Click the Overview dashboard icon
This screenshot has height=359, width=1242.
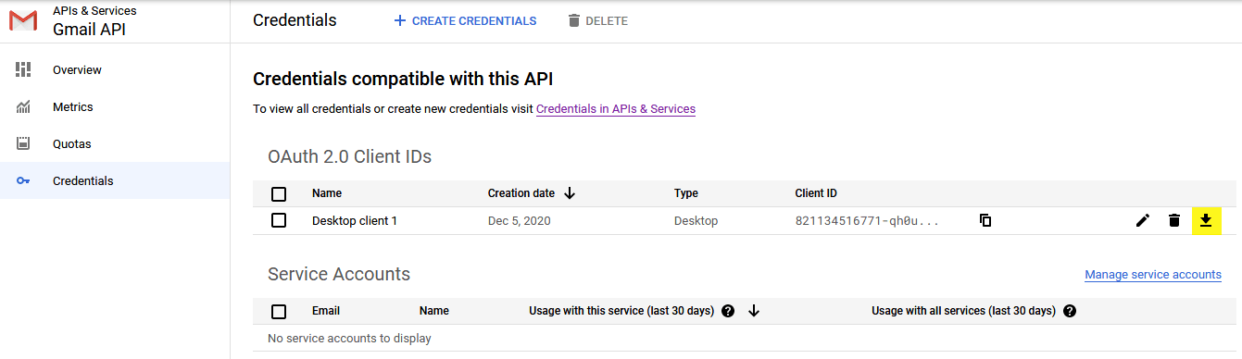click(x=24, y=69)
